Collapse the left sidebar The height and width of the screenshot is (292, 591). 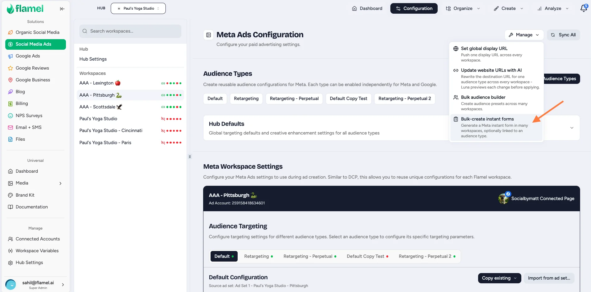click(x=62, y=9)
